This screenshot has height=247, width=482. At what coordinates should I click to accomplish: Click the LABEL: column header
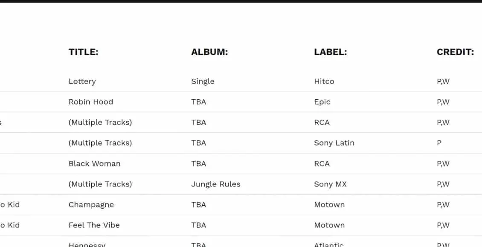pos(330,52)
